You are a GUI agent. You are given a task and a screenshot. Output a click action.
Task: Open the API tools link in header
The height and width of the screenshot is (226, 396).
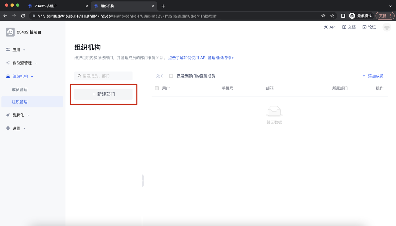pos(330,27)
